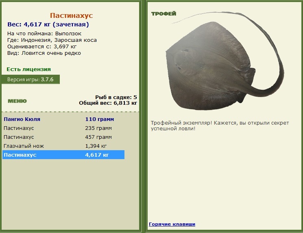Click the Общий вес: 6,813 кг text
The width and height of the screenshot is (303, 233).
pyautogui.click(x=108, y=103)
